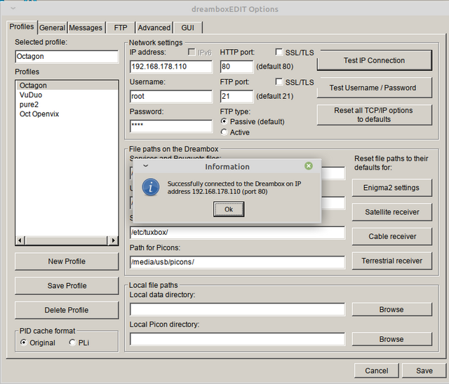Screen dimensions: 449x384
Task: Select the Octagon profile in list
Action: (x=67, y=85)
